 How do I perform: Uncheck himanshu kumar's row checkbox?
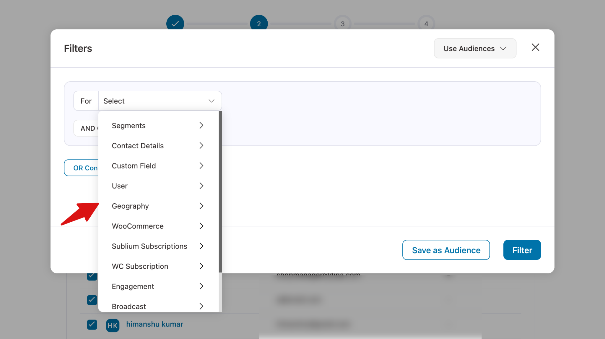92,325
